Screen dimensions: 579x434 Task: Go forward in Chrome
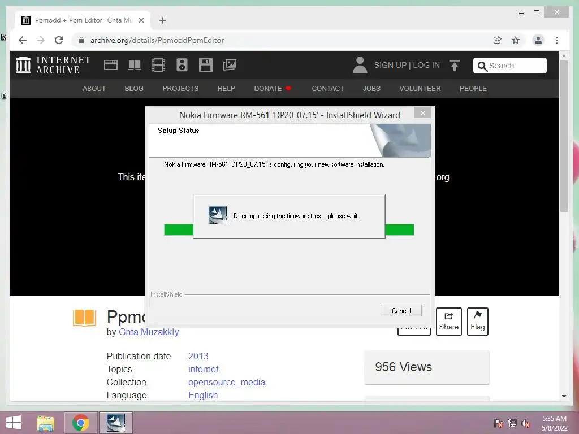41,40
